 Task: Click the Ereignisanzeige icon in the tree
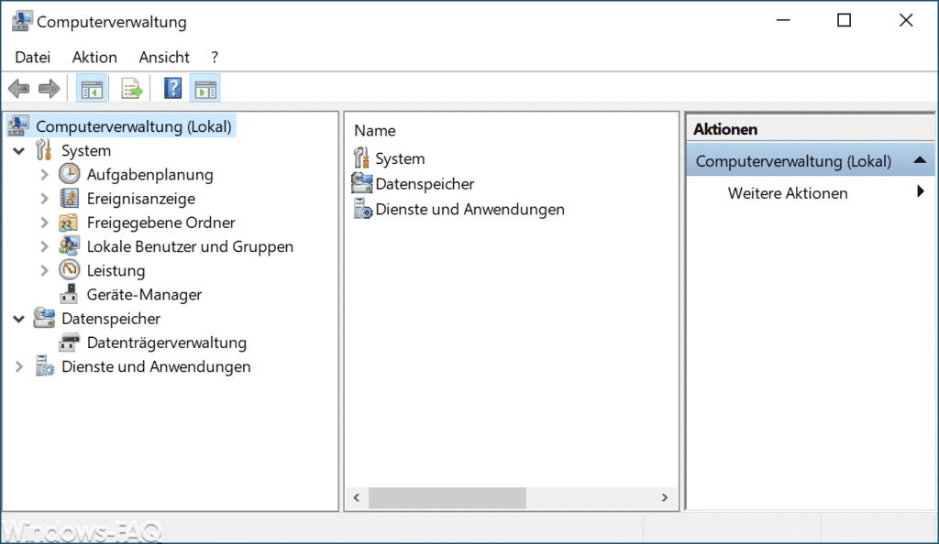pyautogui.click(x=69, y=198)
